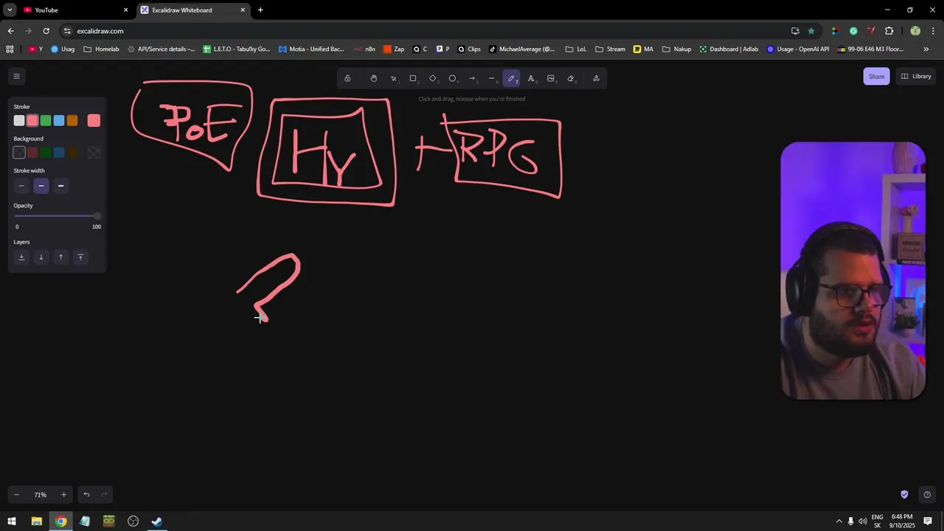Show more bookmarks overflow chevron
944x531 pixels.
tap(926, 49)
